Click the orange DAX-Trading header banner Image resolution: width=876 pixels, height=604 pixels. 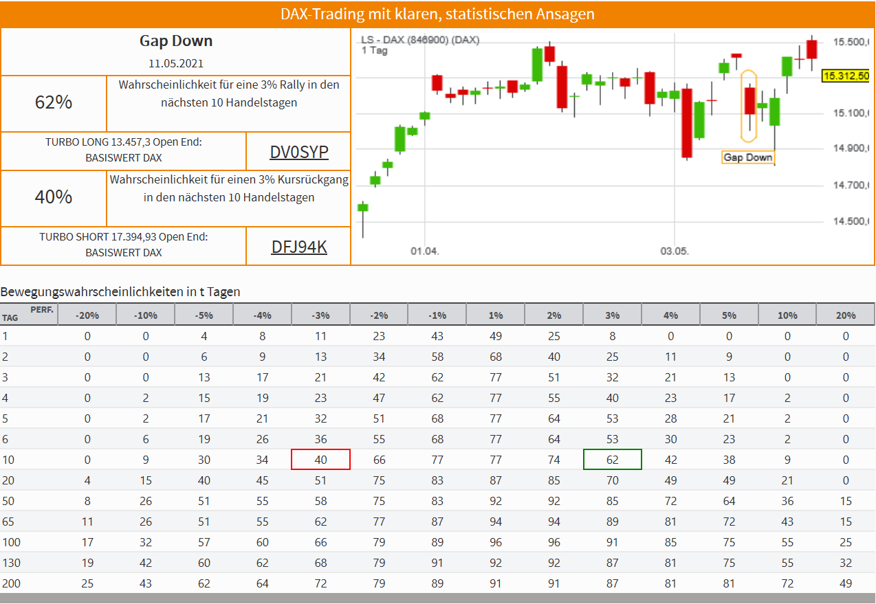[437, 14]
